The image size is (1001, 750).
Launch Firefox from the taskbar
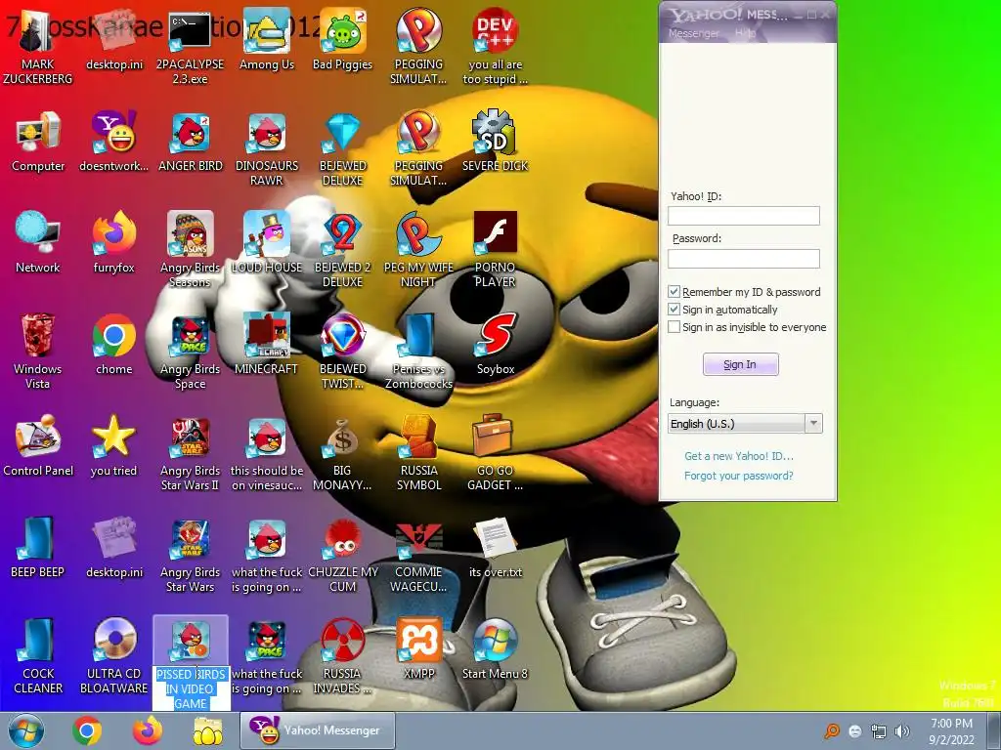[148, 730]
